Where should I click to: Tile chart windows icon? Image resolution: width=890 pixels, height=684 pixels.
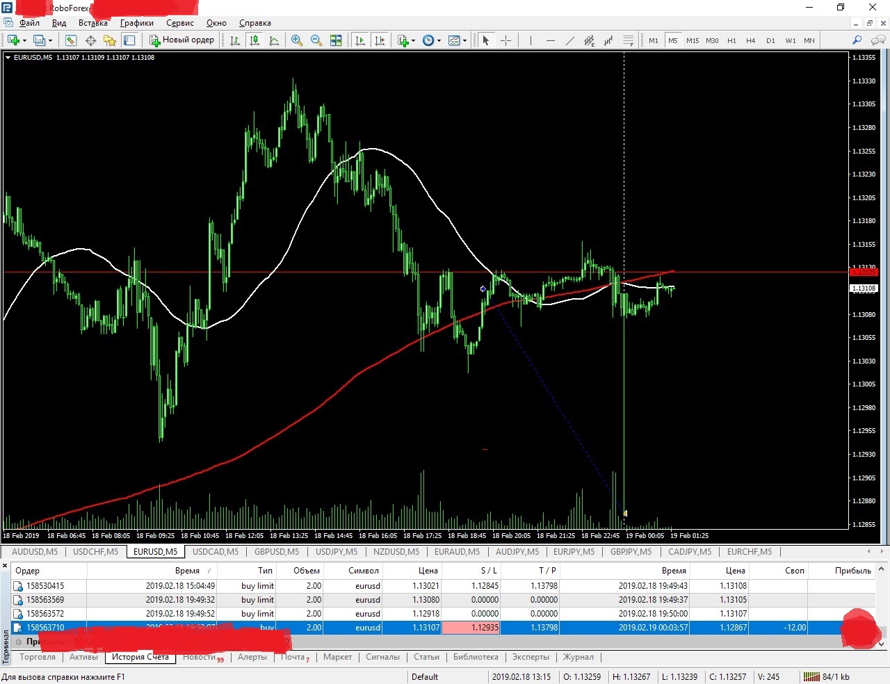tap(336, 40)
